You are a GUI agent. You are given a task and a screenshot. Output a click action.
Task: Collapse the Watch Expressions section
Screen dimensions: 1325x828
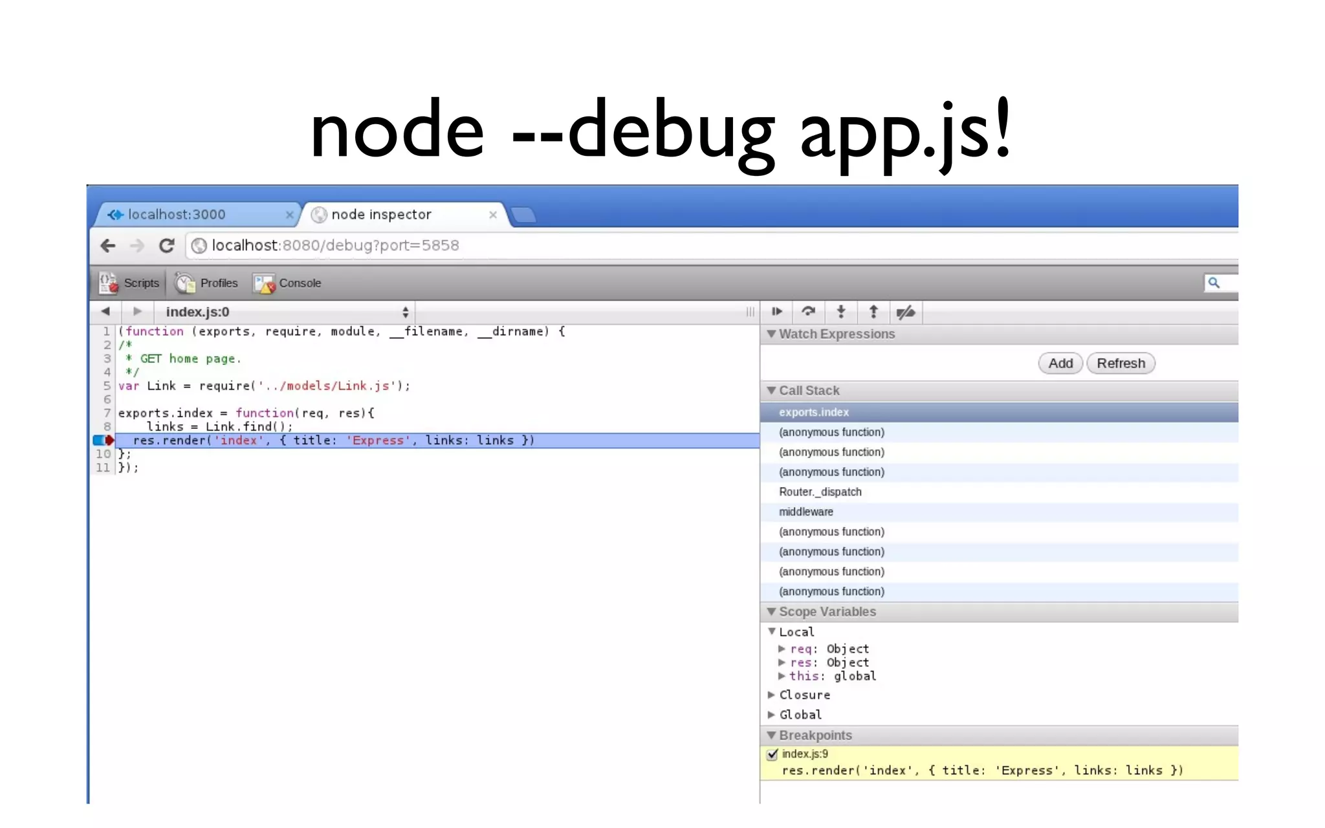point(771,334)
